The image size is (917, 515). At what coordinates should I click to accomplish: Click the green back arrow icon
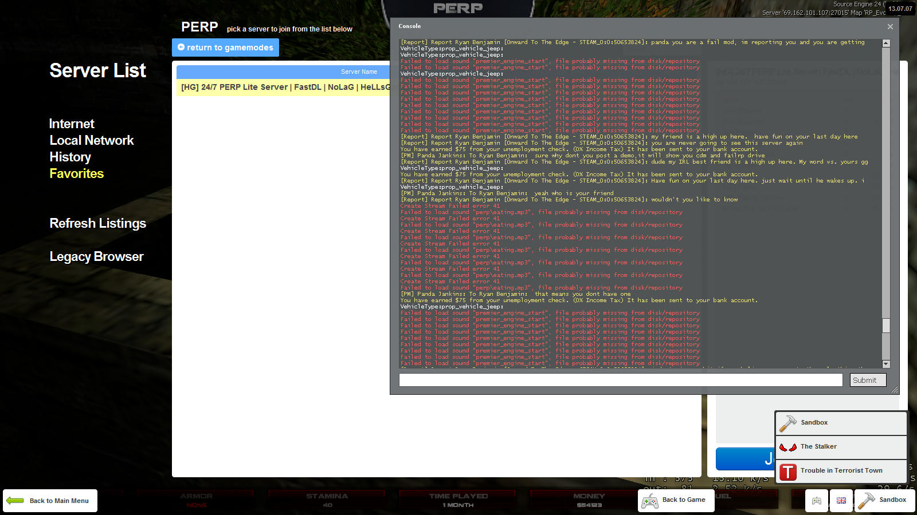tap(15, 501)
